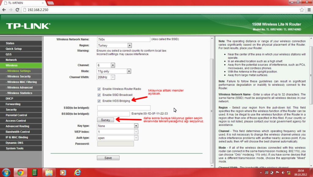This screenshot has height=177, width=313.
Task: Go to Advanced Routing
Action: point(21,126)
